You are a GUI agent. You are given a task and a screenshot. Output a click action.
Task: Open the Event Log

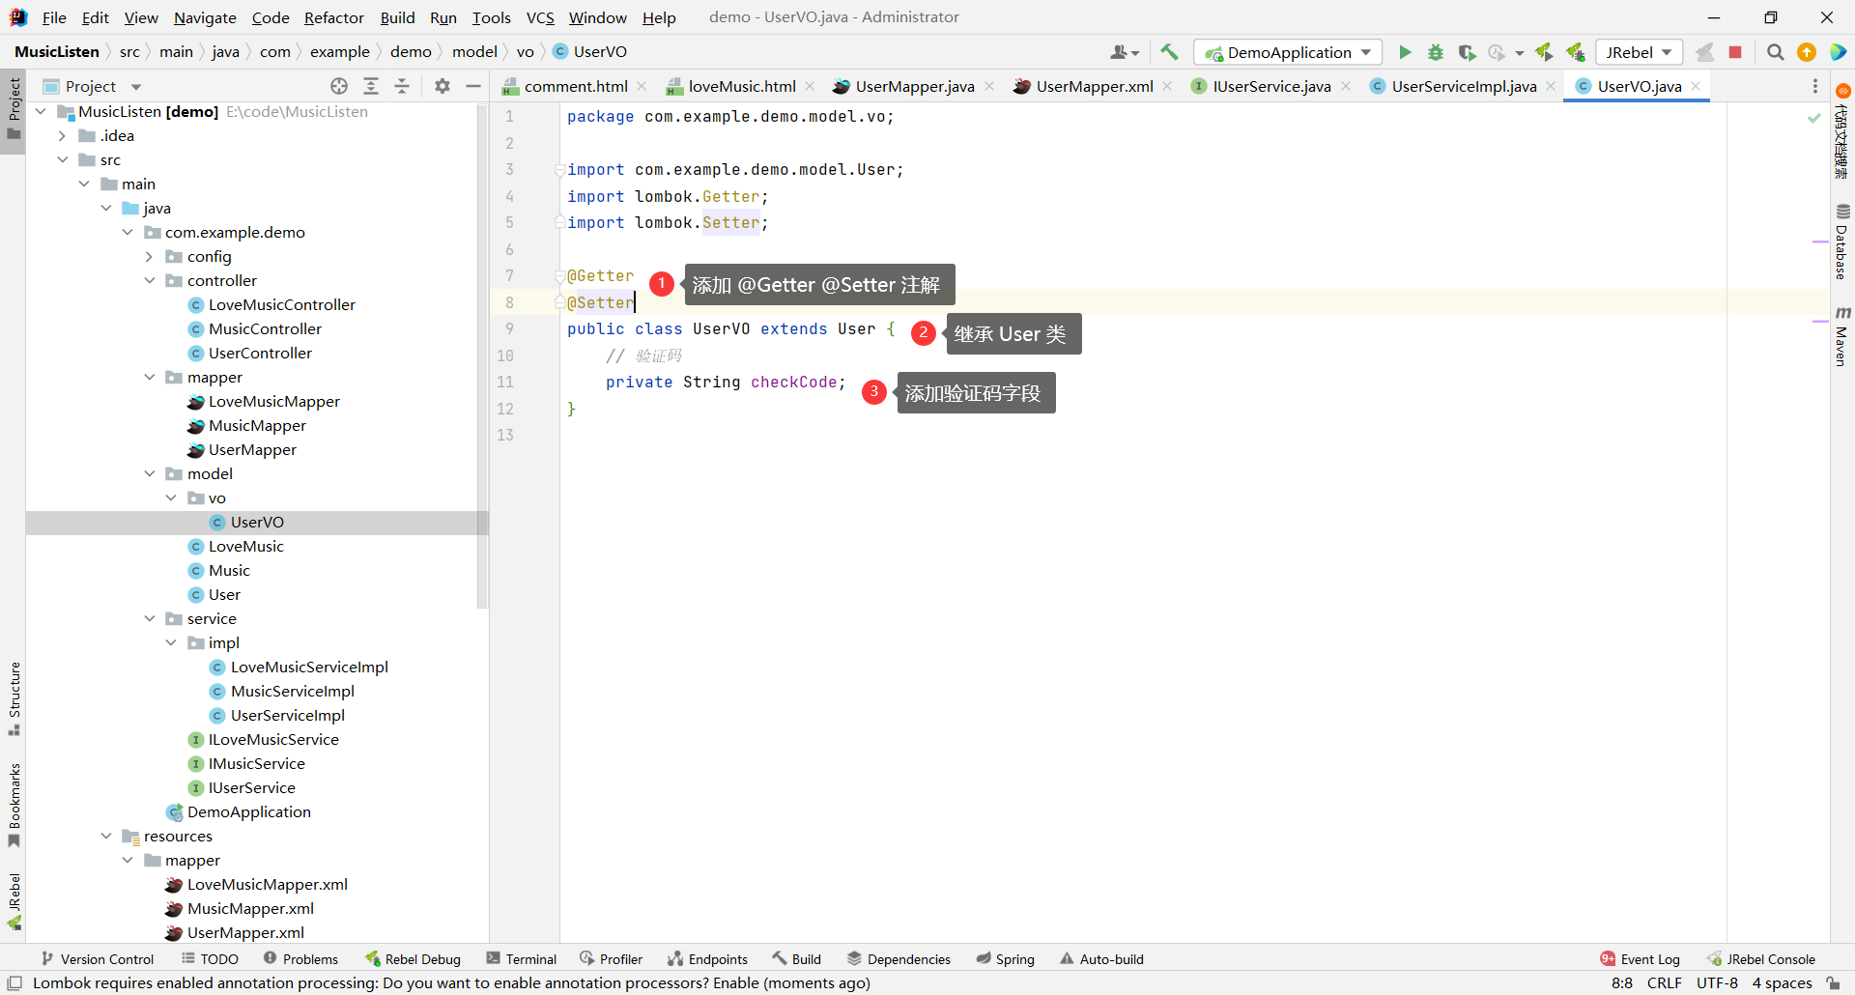tap(1641, 958)
